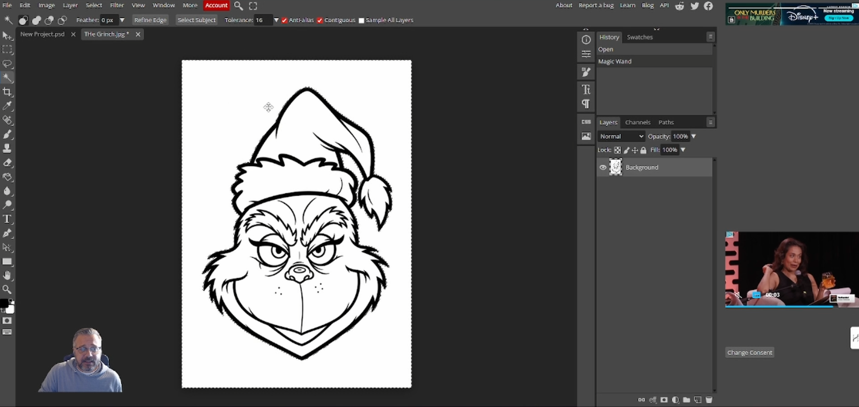Open the Filter menu
The width and height of the screenshot is (859, 407).
[117, 5]
